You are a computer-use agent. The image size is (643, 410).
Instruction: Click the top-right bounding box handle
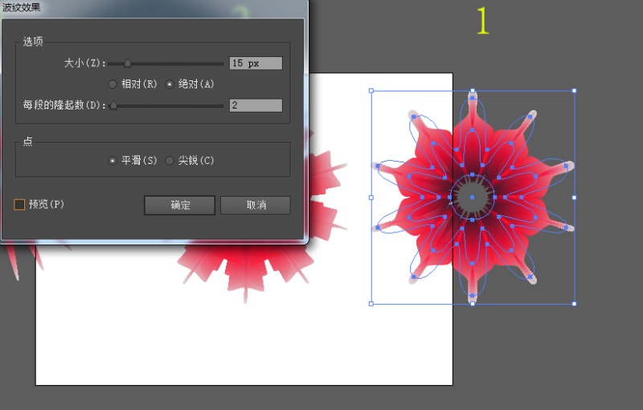tap(574, 91)
